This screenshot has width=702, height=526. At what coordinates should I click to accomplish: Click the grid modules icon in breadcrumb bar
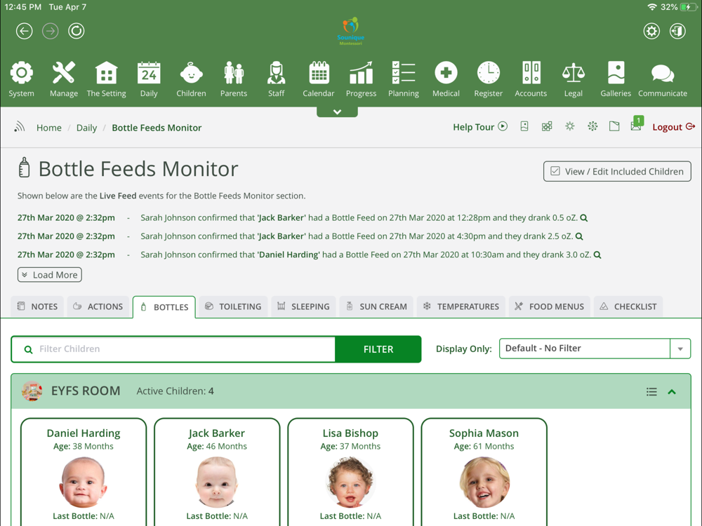point(547,126)
